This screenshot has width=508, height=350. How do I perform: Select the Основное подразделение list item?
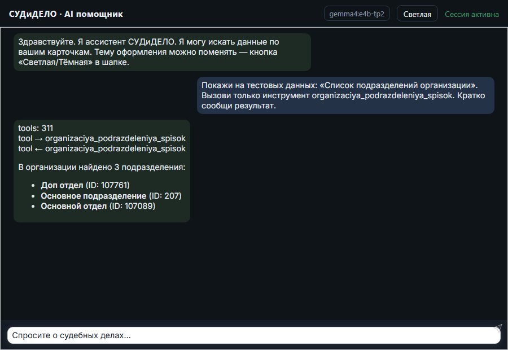111,196
